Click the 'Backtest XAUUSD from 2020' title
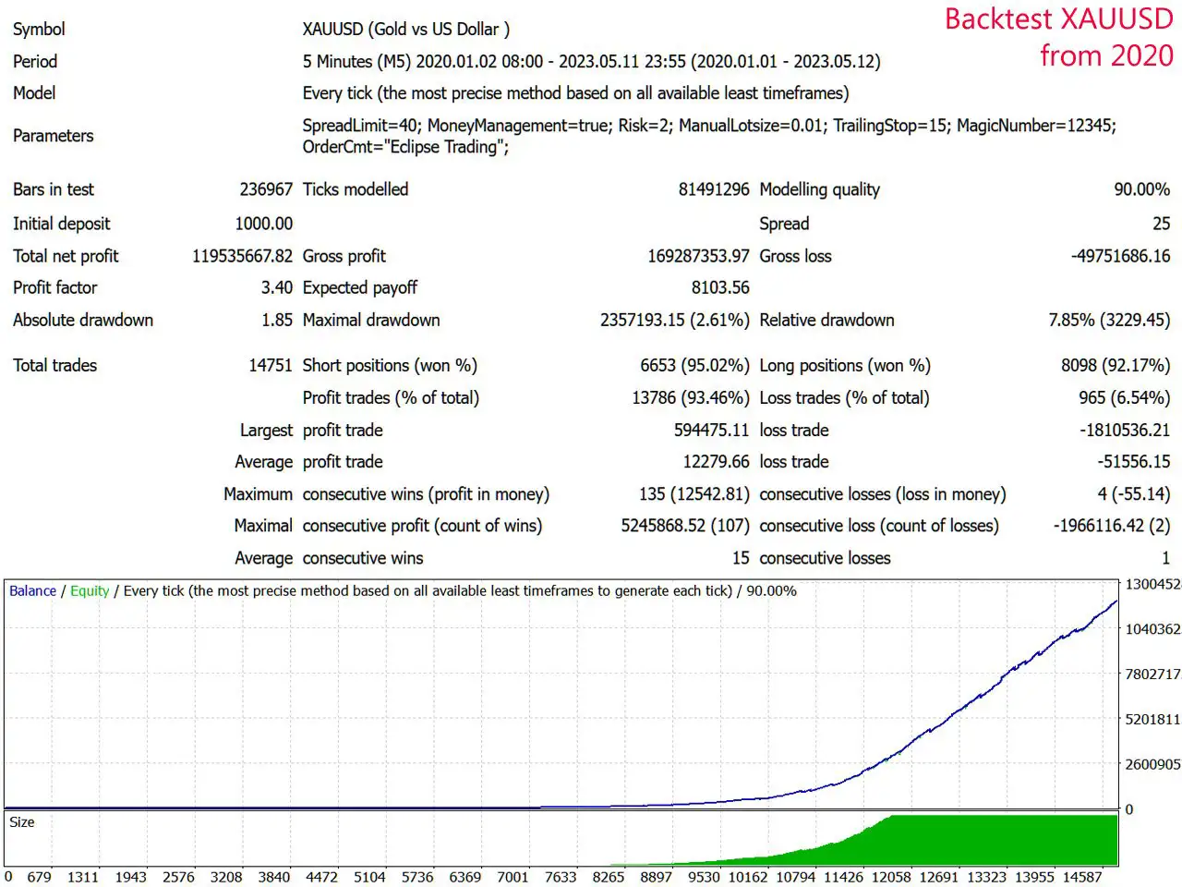The image size is (1182, 887). pos(1056,37)
